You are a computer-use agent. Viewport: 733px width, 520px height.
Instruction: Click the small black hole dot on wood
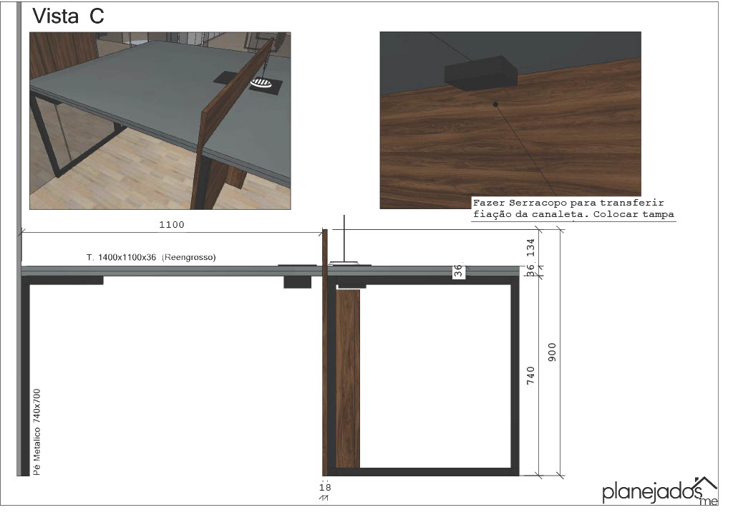click(494, 105)
